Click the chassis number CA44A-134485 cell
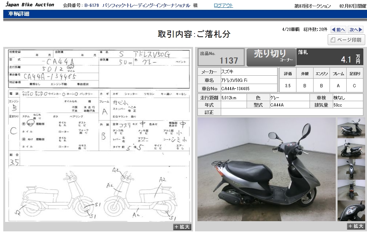 (249, 89)
